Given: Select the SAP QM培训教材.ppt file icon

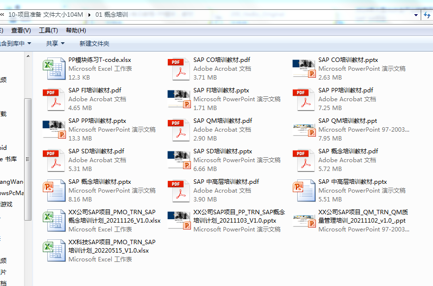Looking at the screenshot, I should pos(304,130).
